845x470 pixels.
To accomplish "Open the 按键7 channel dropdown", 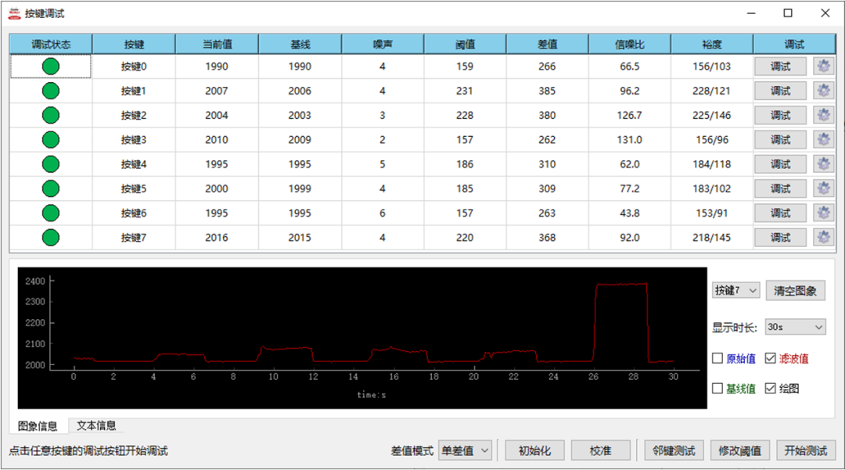I will [735, 291].
